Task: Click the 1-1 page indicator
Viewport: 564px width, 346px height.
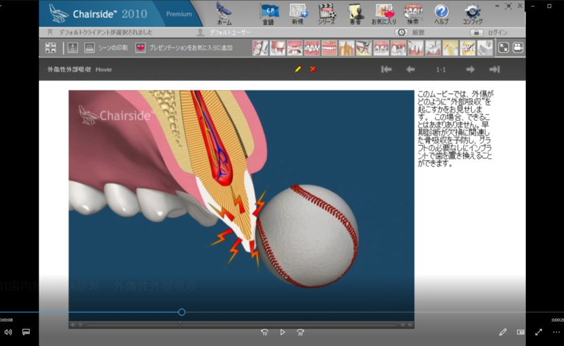Action: (x=440, y=70)
